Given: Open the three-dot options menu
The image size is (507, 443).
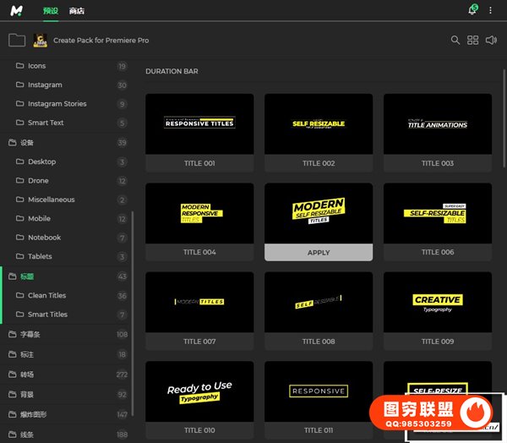Looking at the screenshot, I should [490, 10].
